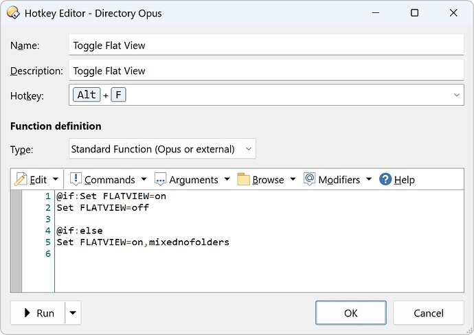
Task: Open the Edit menu label
Action: pos(38,180)
